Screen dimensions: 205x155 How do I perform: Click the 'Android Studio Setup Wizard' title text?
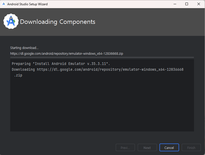click(x=27, y=4)
